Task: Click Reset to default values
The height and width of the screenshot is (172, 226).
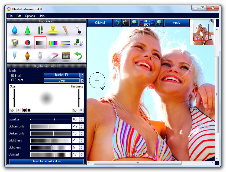Action: (46, 161)
